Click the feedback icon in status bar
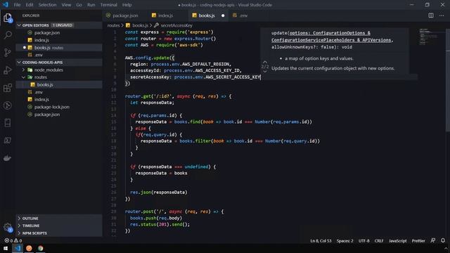The width and height of the screenshot is (450, 253). point(433,240)
